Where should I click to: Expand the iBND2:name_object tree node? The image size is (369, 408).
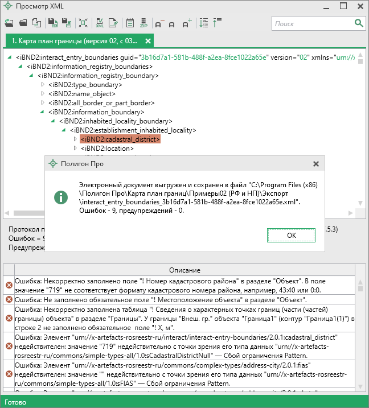(42, 93)
